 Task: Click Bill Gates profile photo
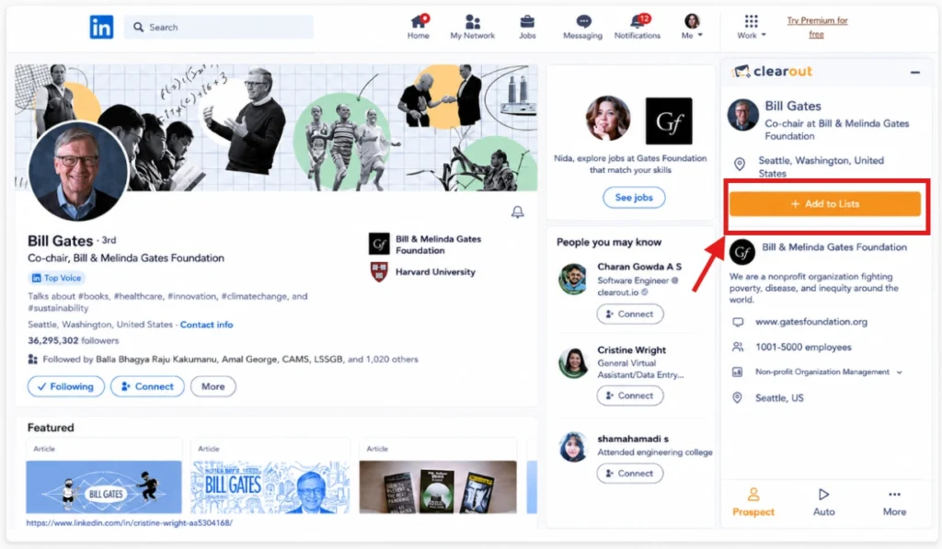[78, 171]
